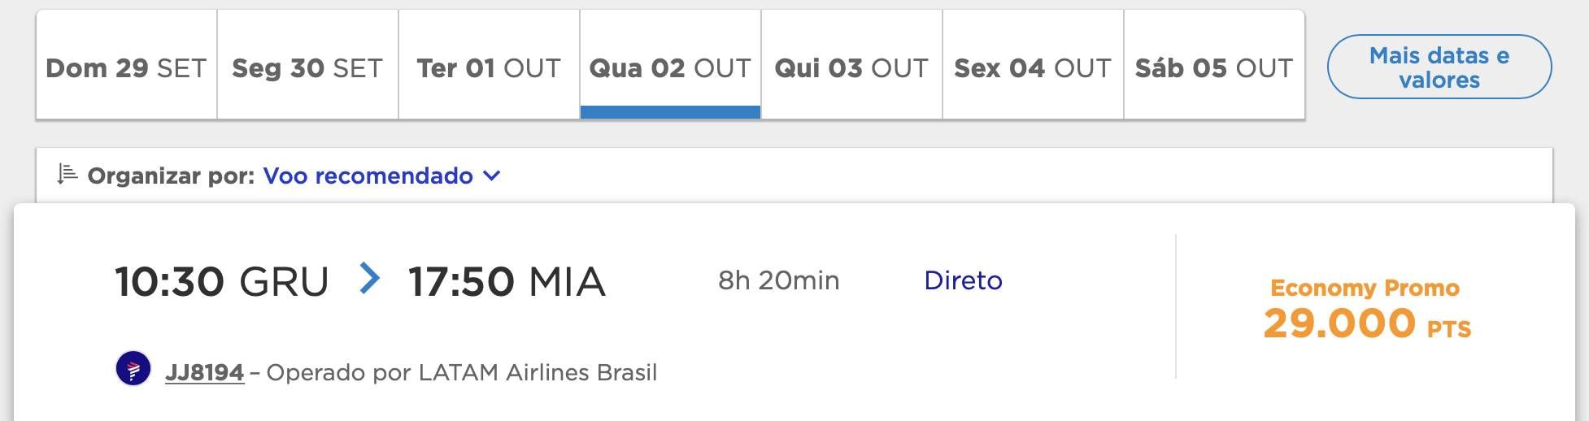Click the Direto flight details link
The image size is (1589, 421).
(x=963, y=280)
